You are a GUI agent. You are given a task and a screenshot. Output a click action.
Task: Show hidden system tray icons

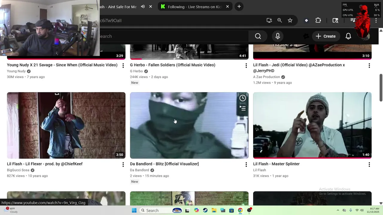[x=338, y=211]
